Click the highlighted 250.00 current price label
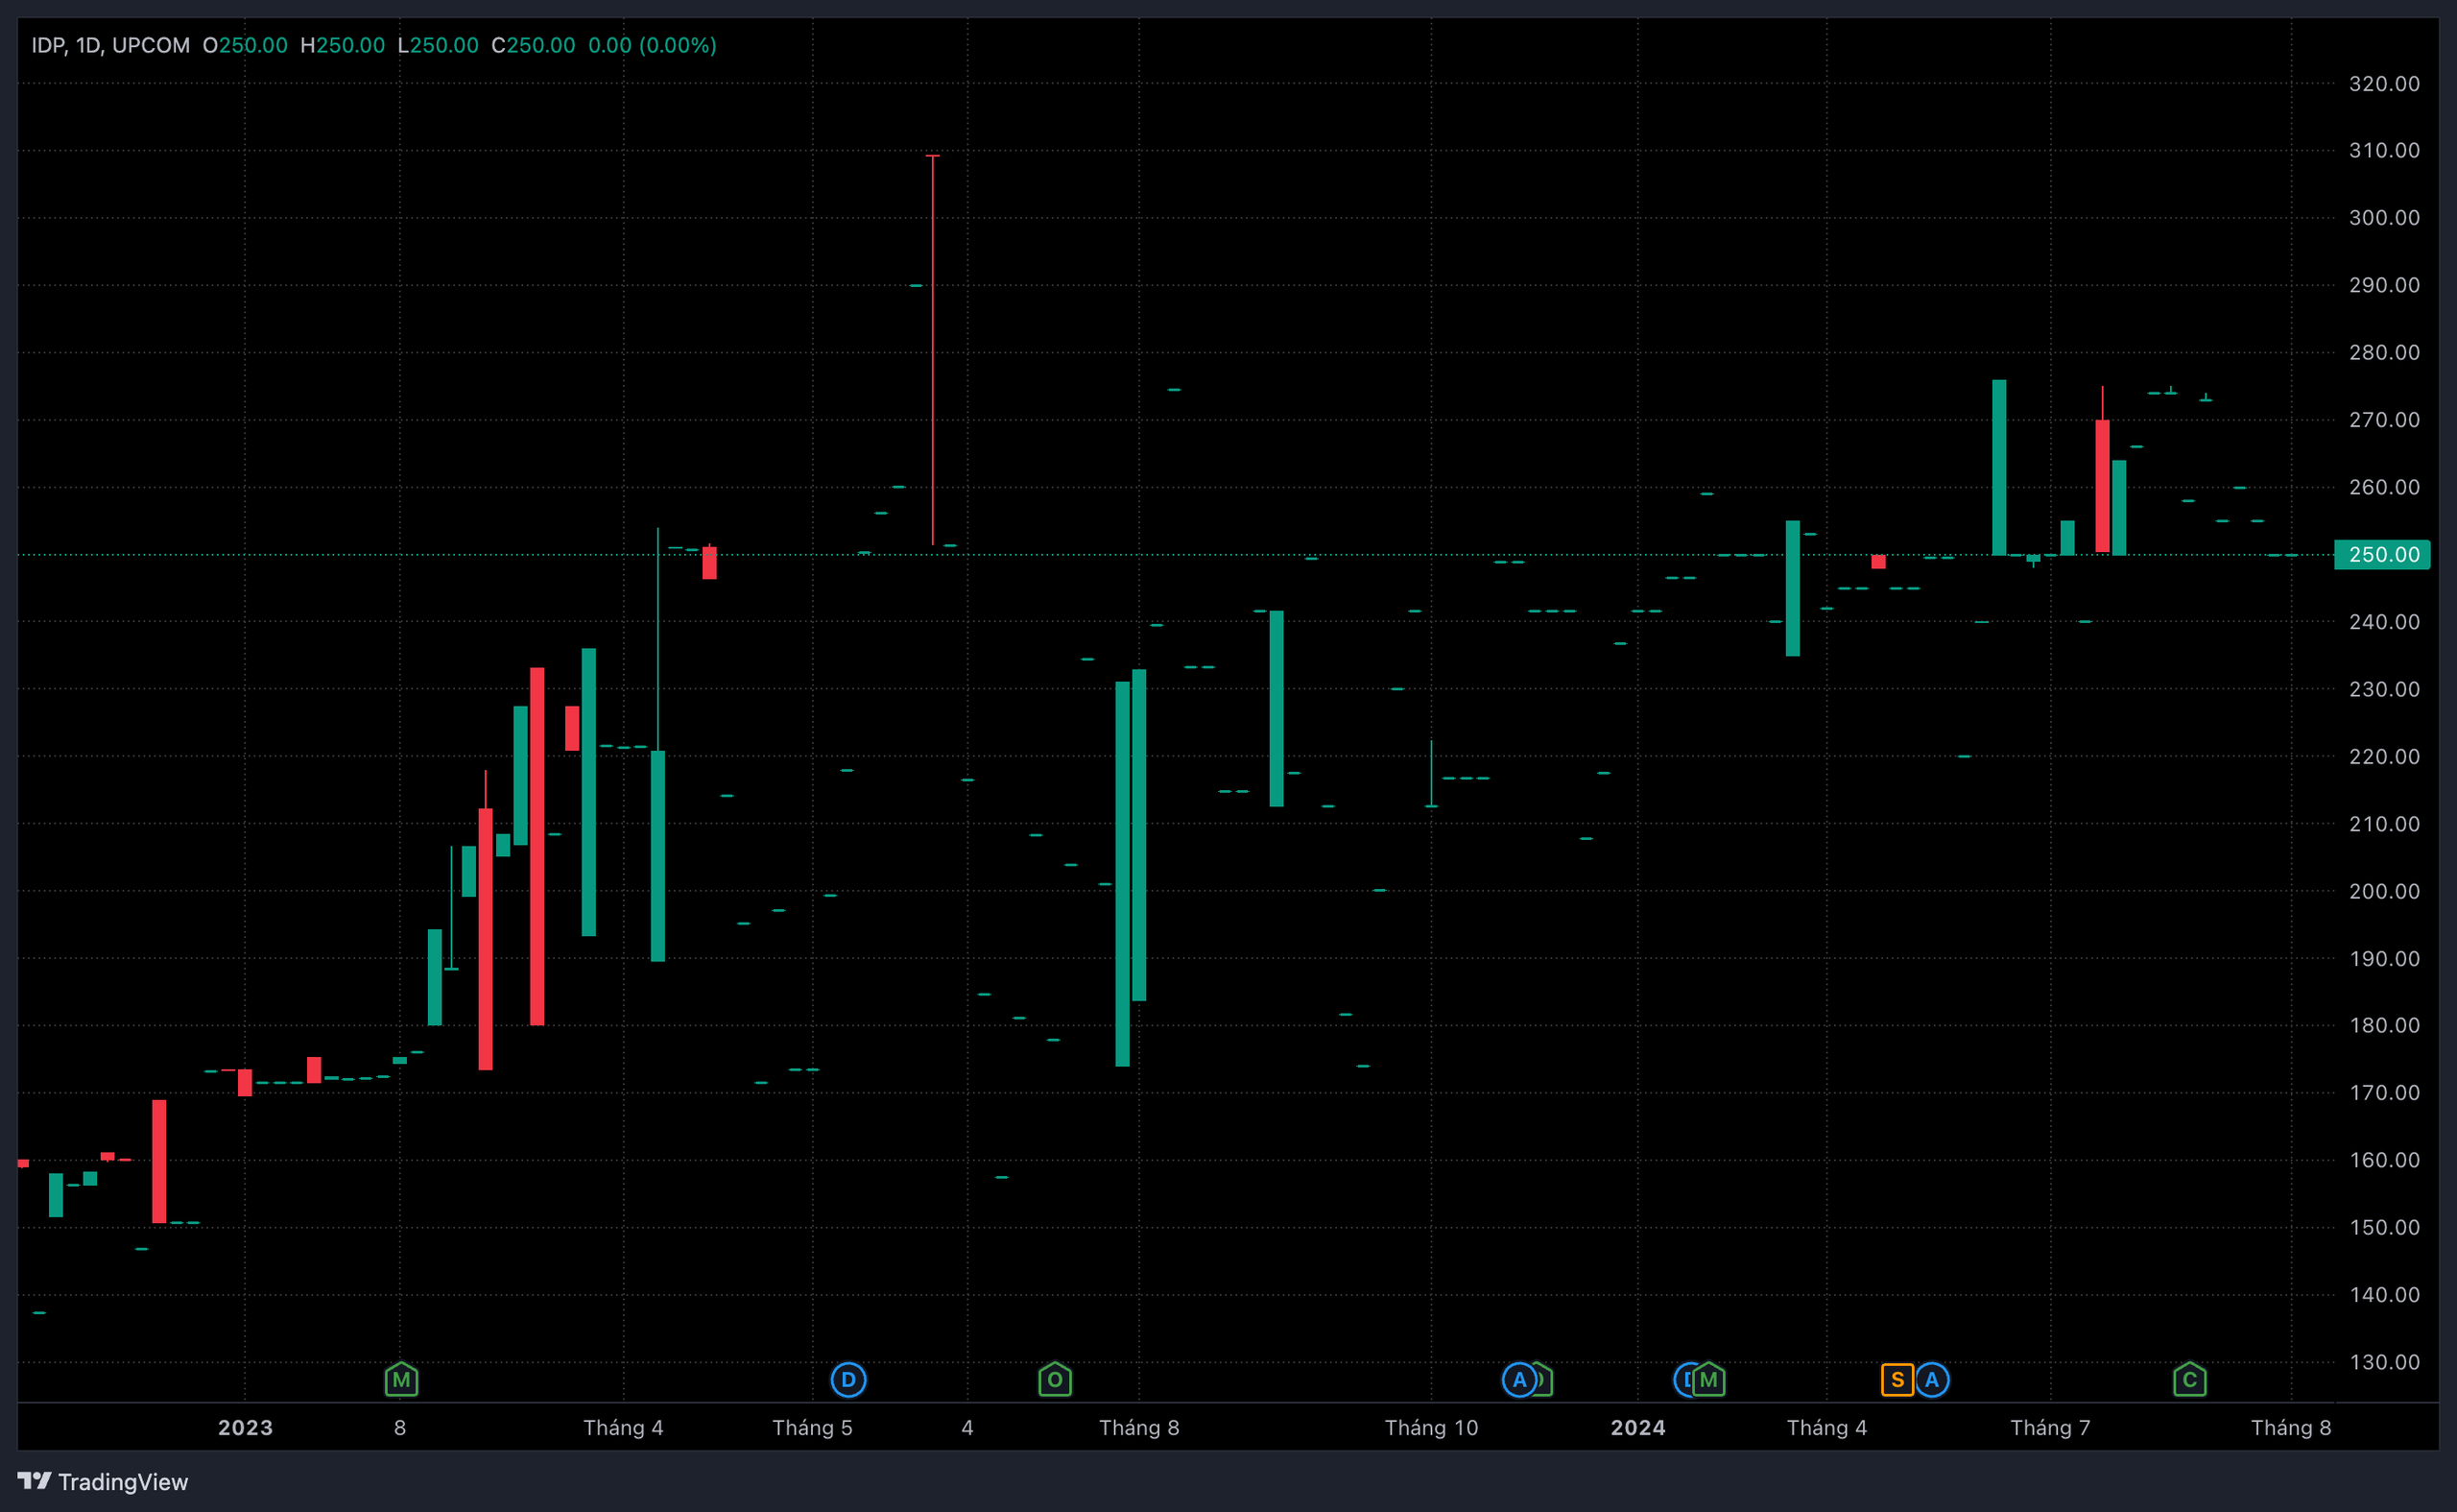 (2383, 554)
